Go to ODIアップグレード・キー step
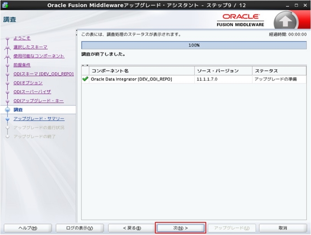 tap(38, 101)
